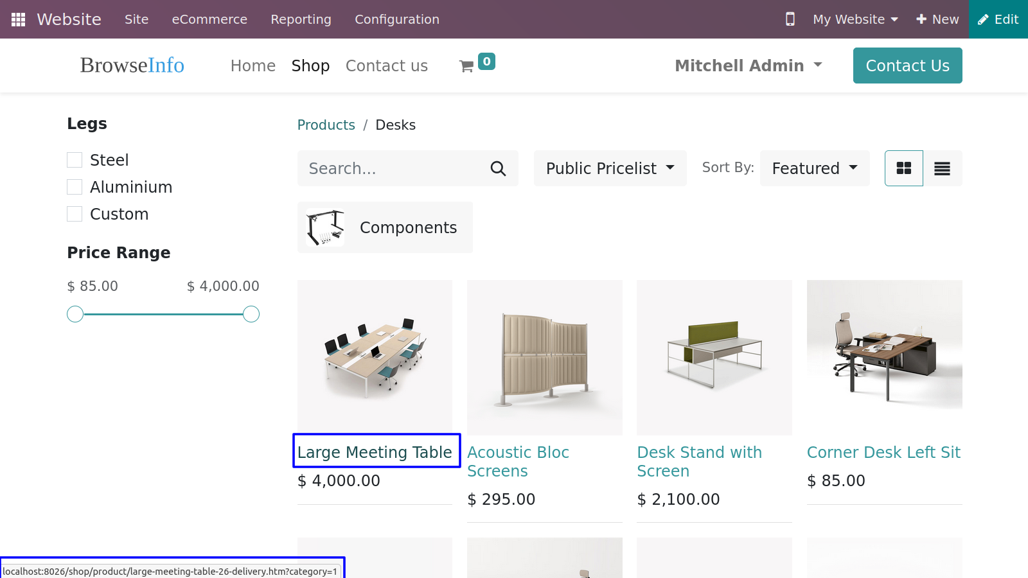Click the $ 85.00 product price
Image resolution: width=1028 pixels, height=578 pixels.
[x=836, y=480]
